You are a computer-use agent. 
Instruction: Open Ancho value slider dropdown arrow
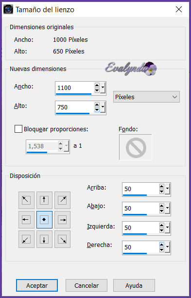tap(103, 88)
